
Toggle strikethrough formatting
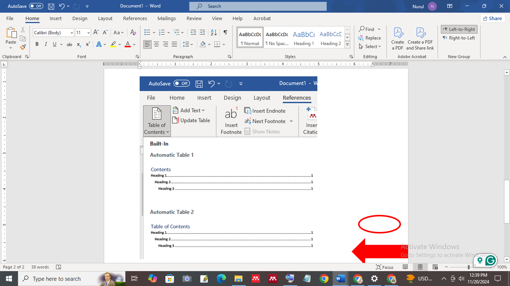pos(69,44)
